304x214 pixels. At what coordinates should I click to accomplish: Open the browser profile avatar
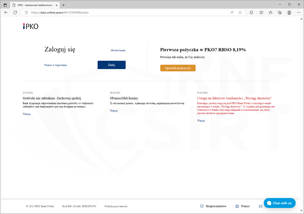(289, 12)
